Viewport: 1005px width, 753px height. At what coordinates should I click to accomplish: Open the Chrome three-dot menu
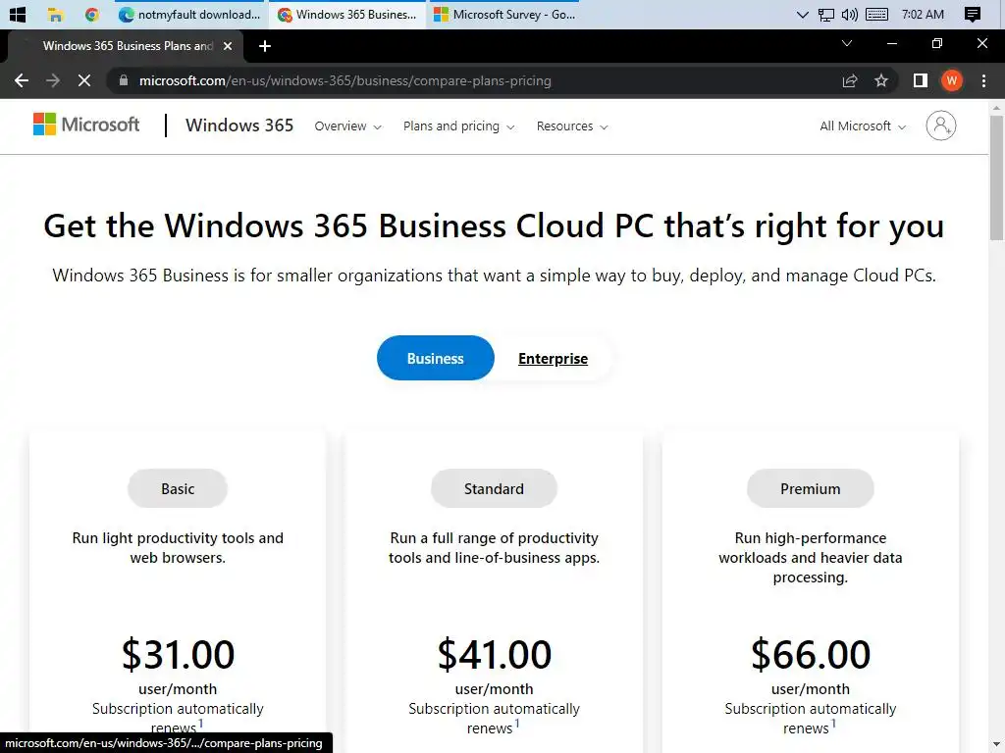pyautogui.click(x=983, y=80)
